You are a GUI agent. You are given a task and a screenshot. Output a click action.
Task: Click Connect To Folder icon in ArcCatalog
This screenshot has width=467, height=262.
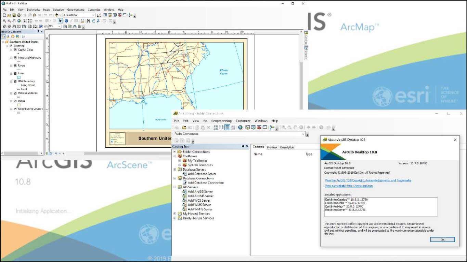coord(184,128)
